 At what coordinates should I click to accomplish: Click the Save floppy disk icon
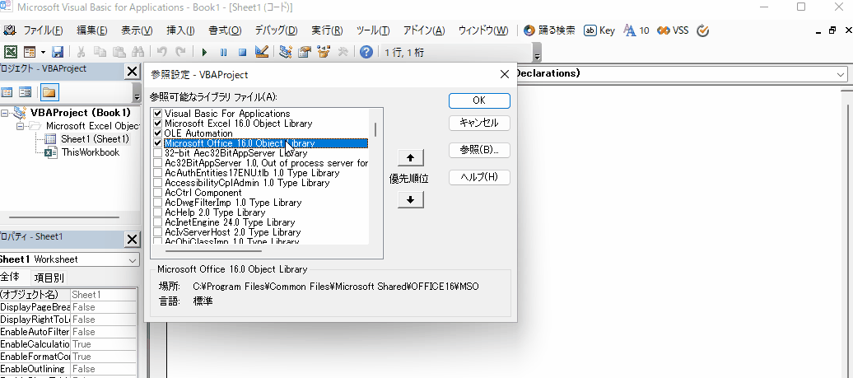point(58,52)
